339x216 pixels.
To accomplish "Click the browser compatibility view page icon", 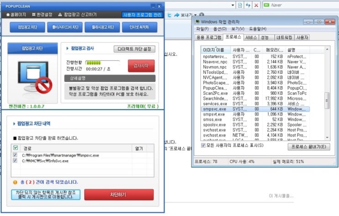I will tap(240, 5).
